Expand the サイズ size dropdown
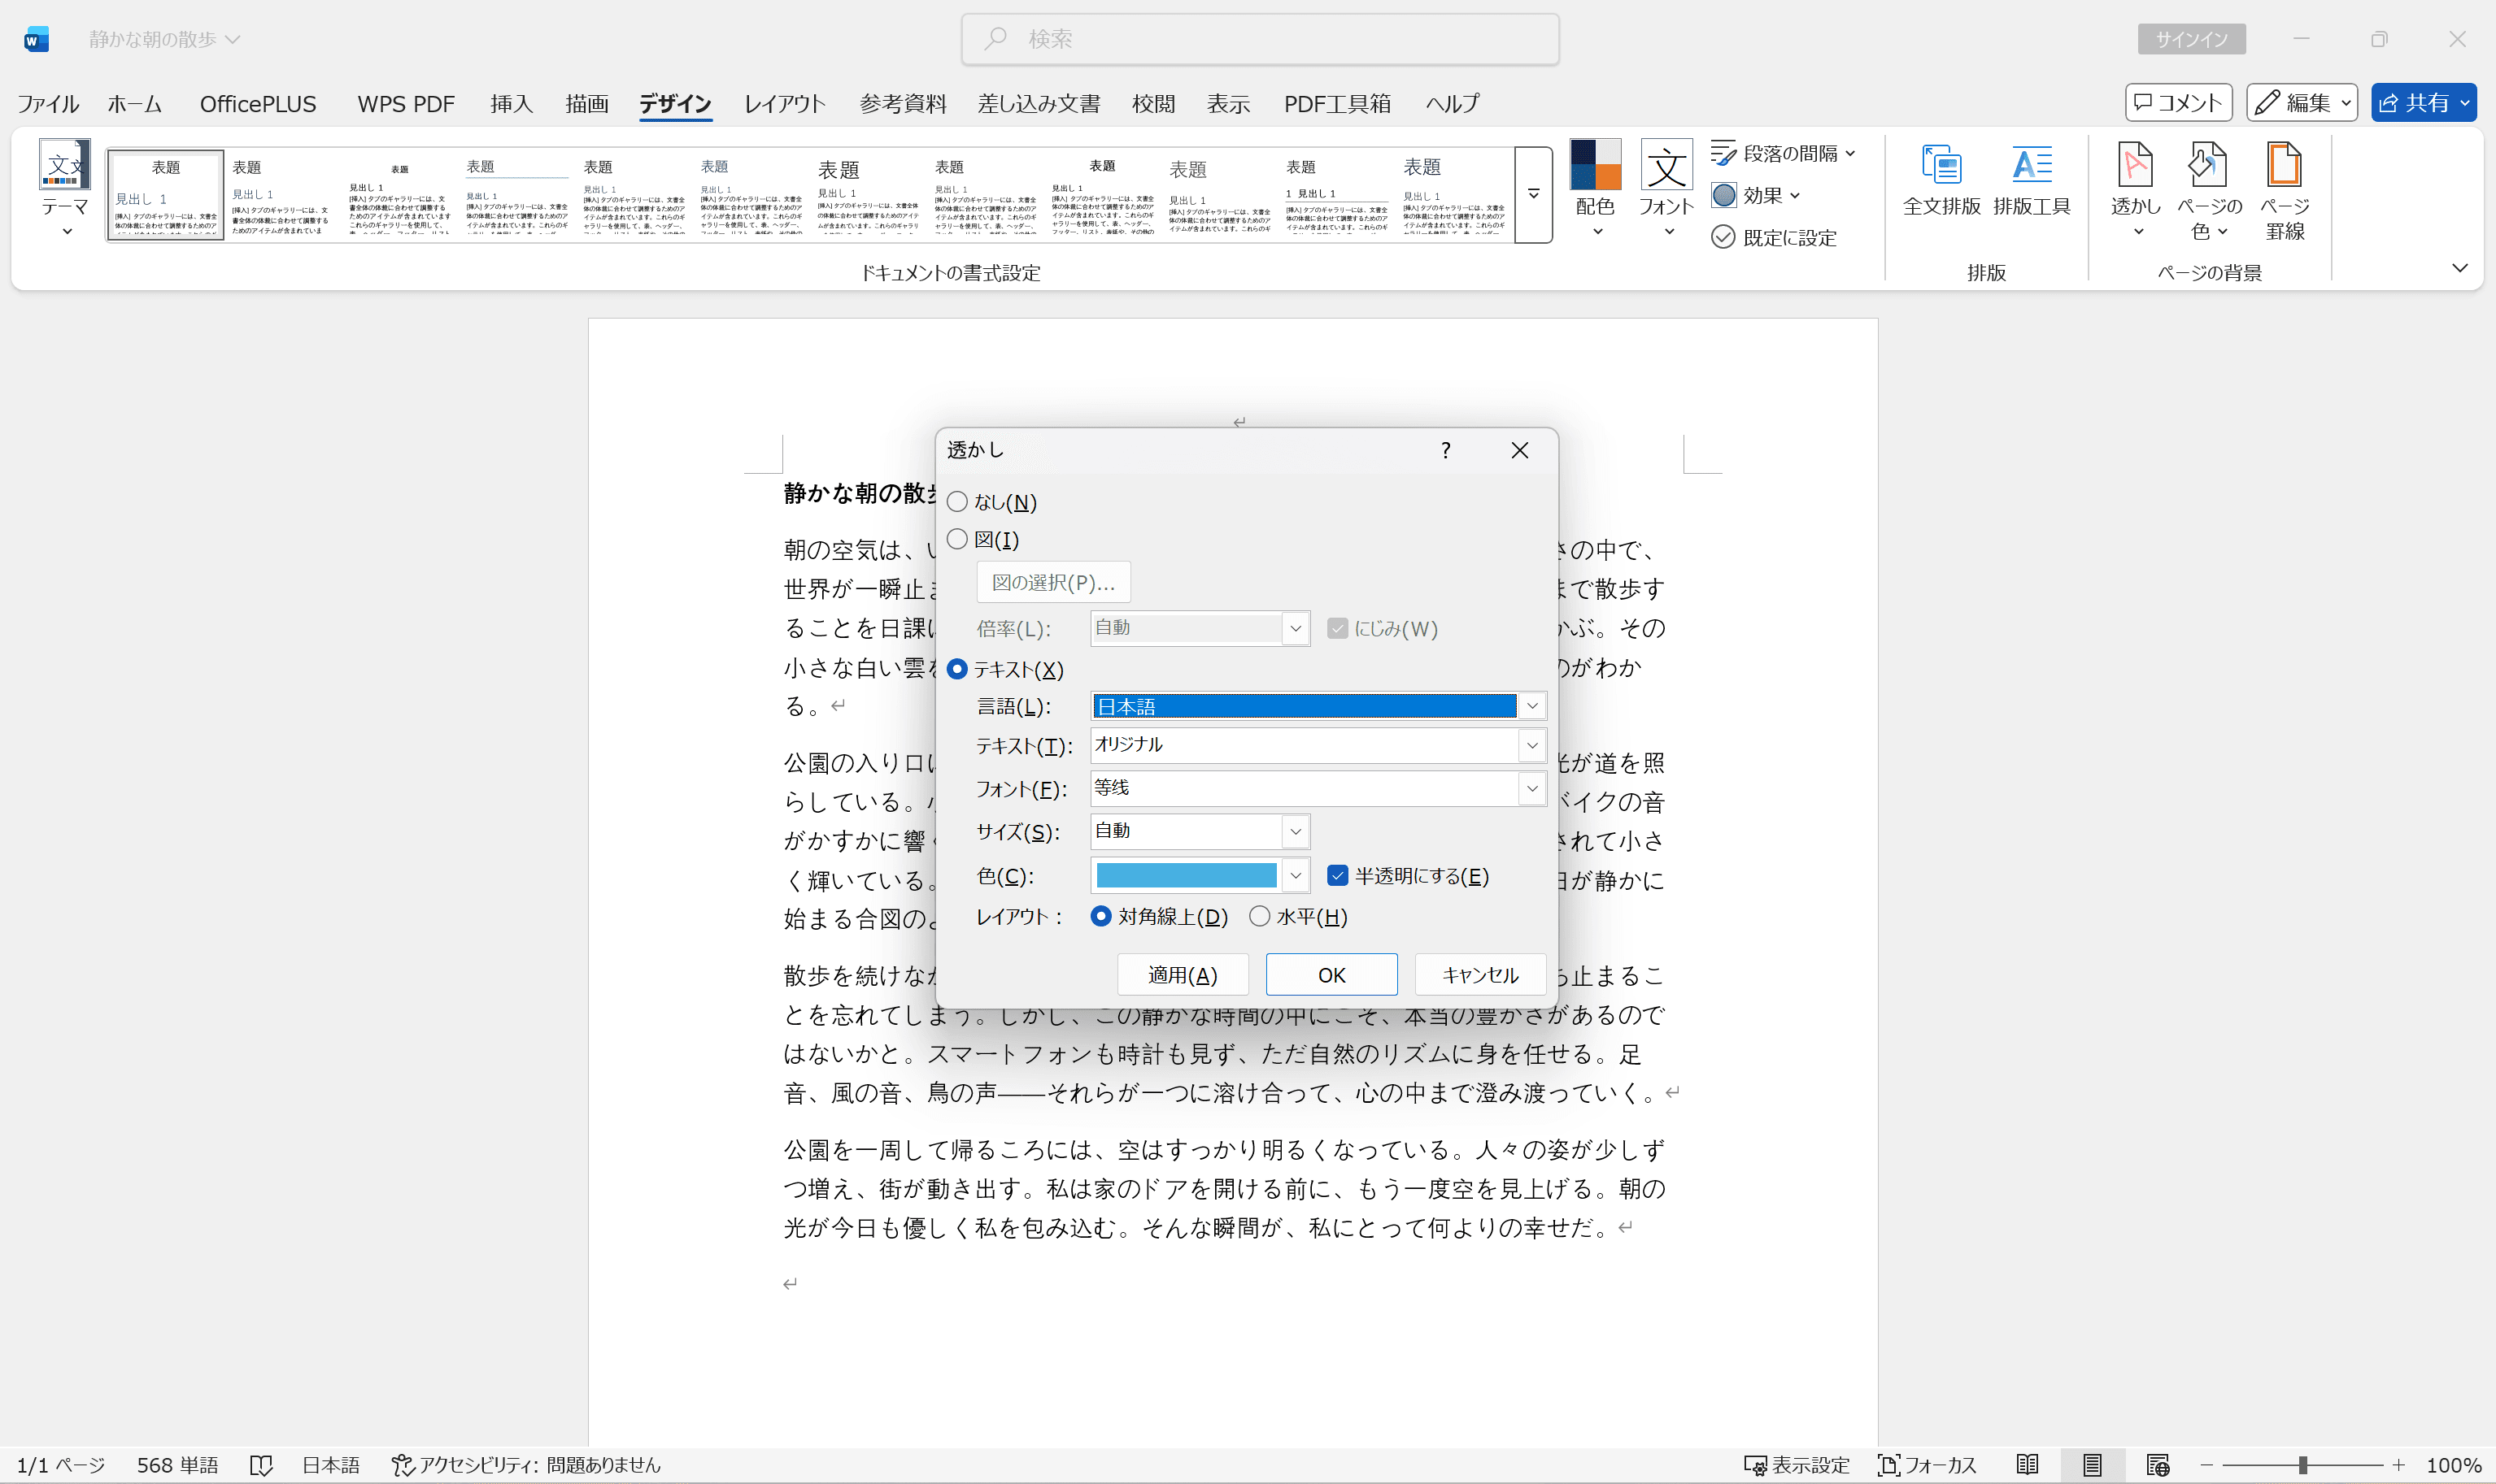2496x1484 pixels. (x=1295, y=831)
